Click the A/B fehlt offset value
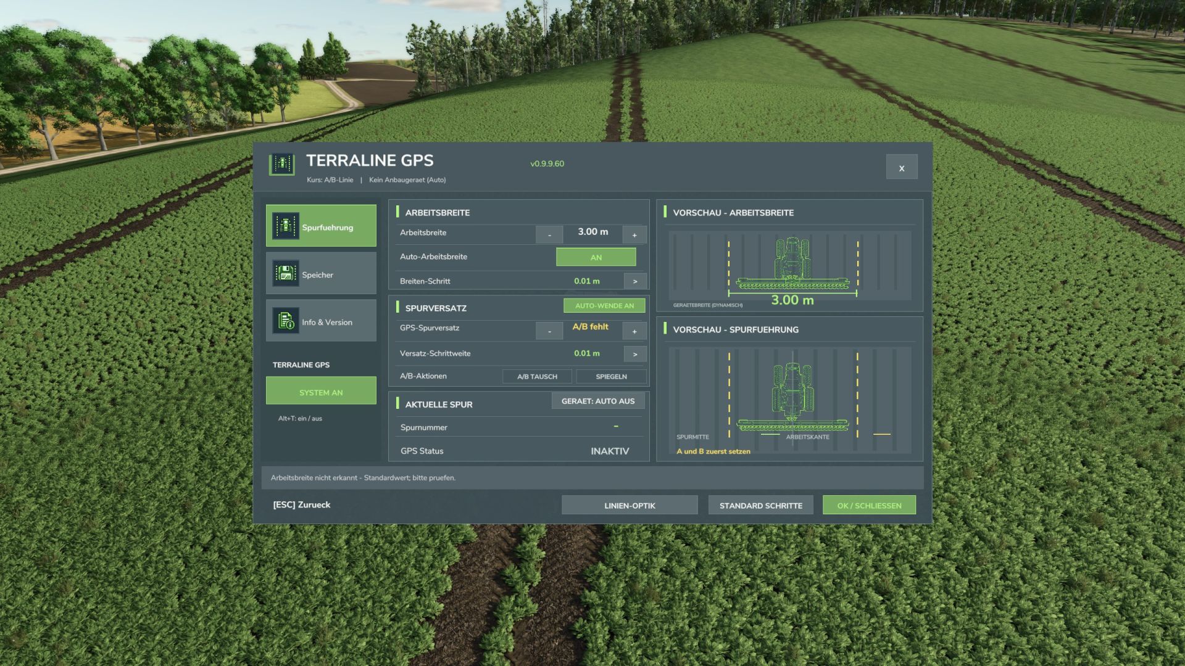1185x666 pixels. click(x=590, y=327)
